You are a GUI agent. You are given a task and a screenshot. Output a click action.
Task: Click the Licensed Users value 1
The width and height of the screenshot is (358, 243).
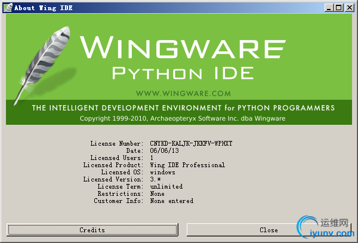coord(152,158)
